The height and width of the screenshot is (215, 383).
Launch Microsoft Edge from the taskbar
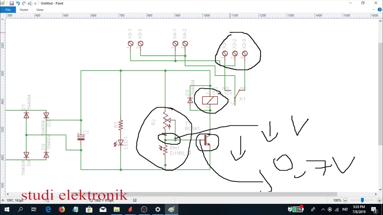tap(48, 209)
